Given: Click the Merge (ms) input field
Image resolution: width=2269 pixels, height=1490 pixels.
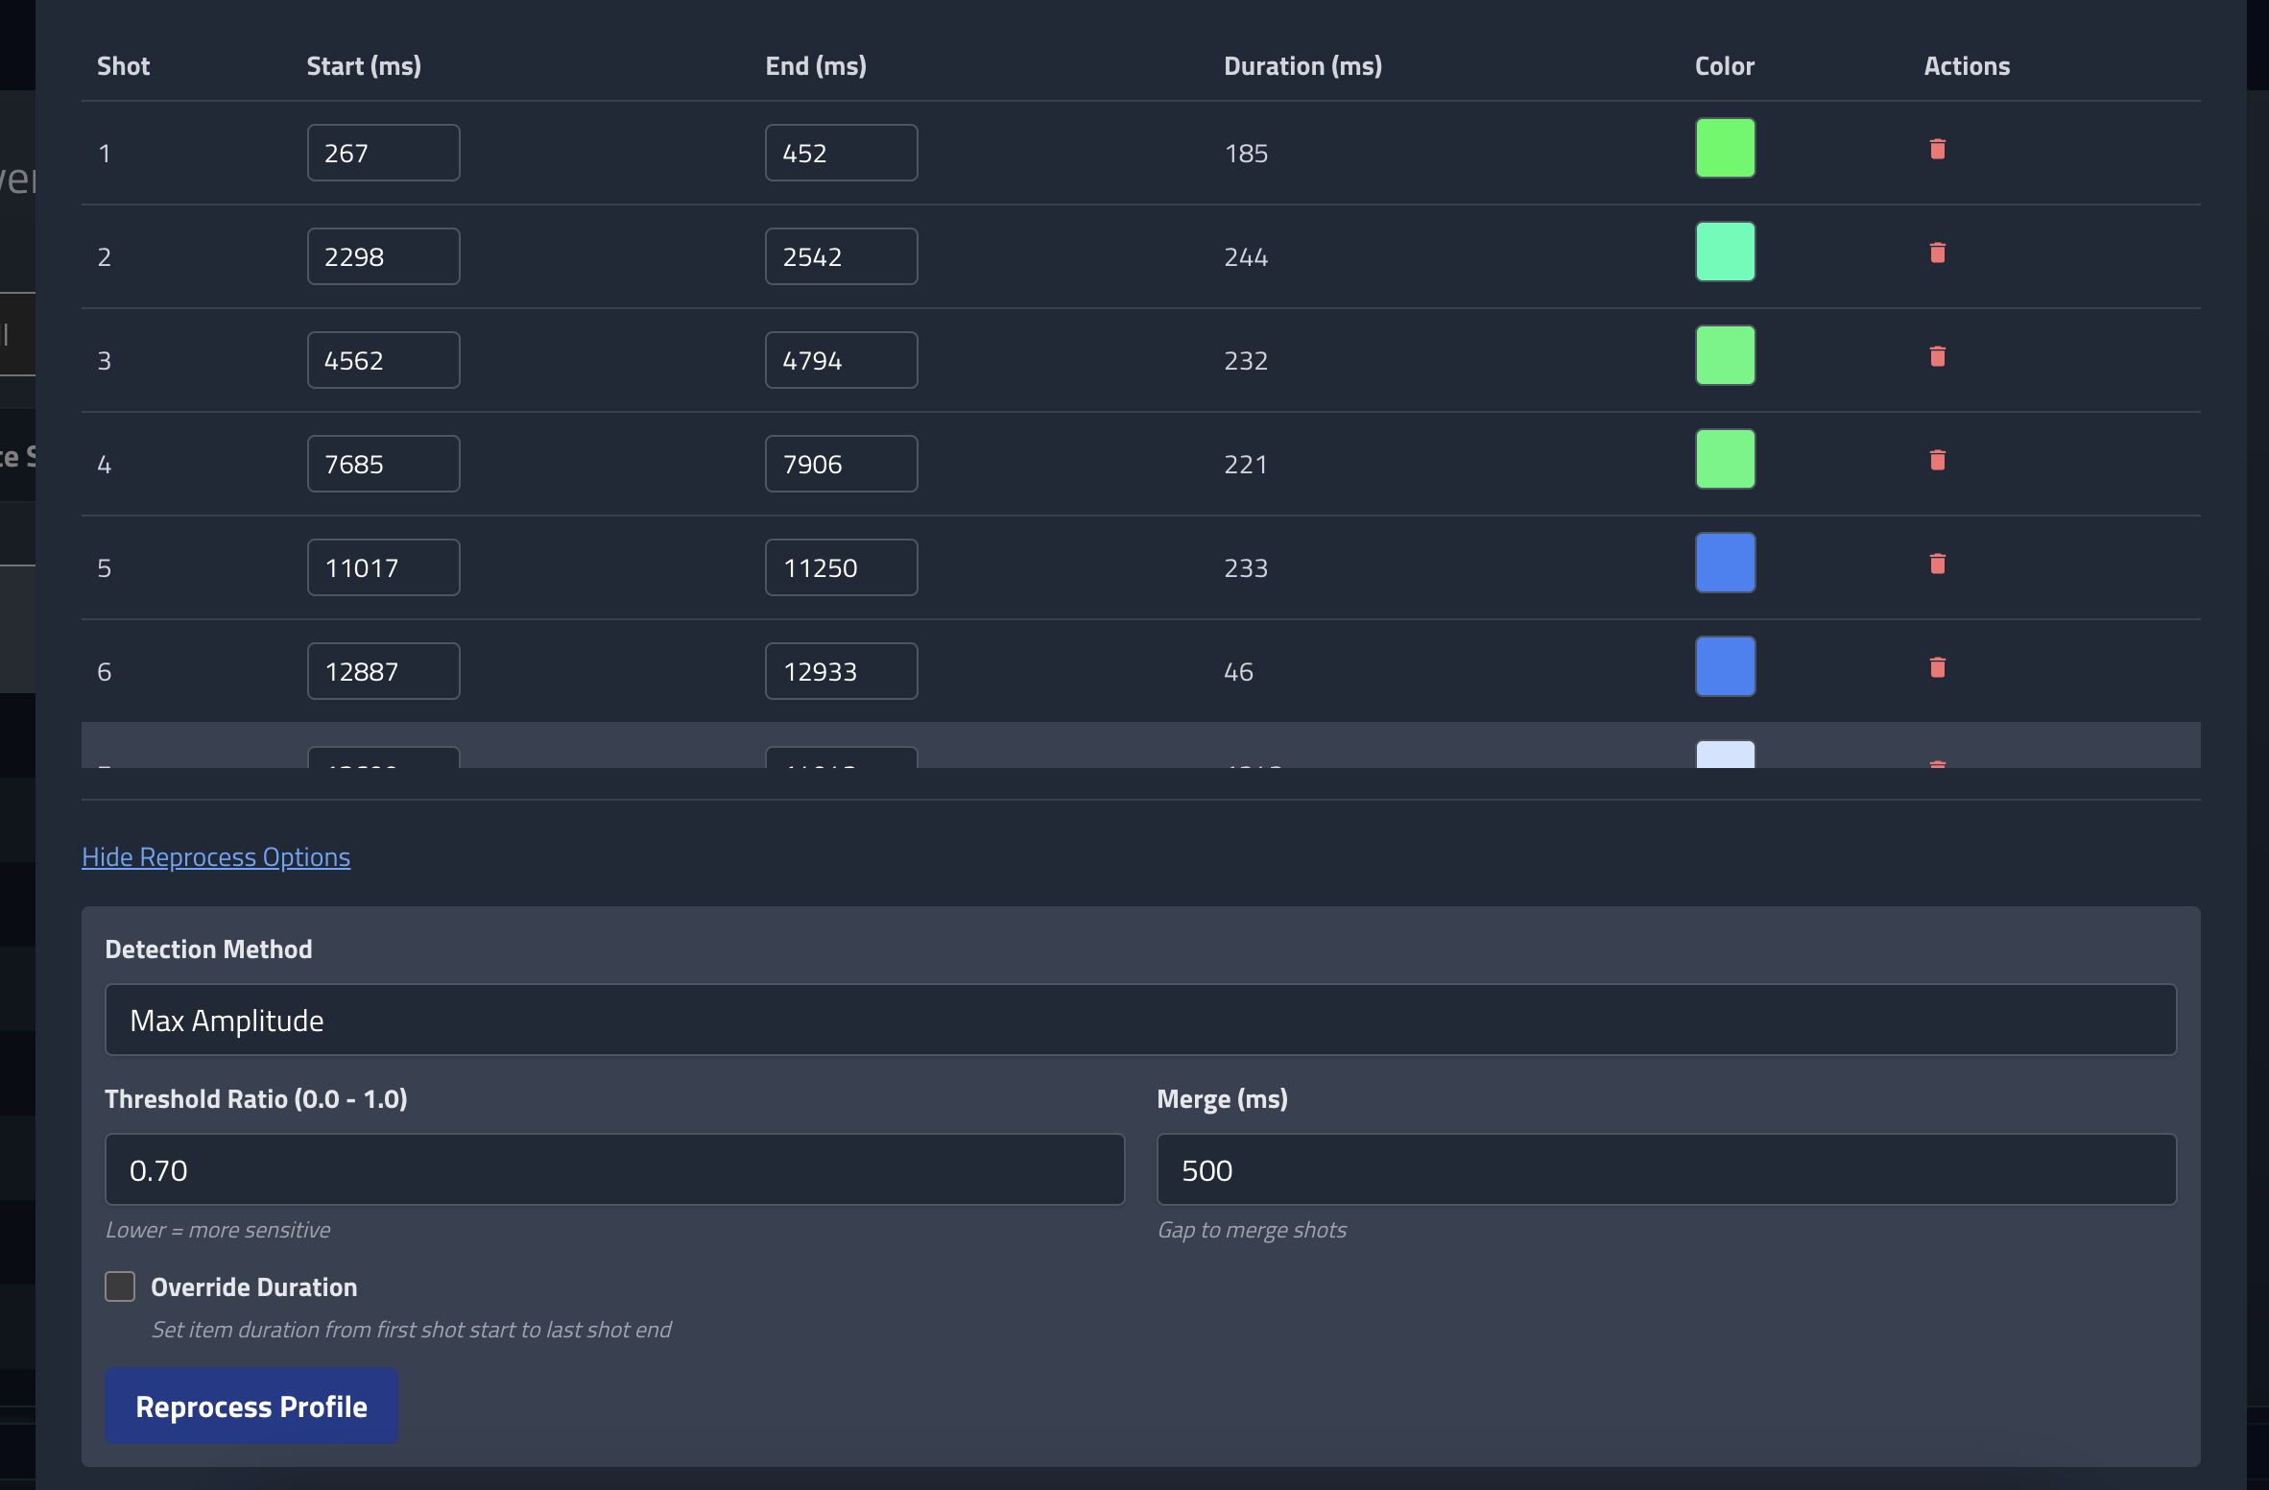Looking at the screenshot, I should click(x=1665, y=1169).
